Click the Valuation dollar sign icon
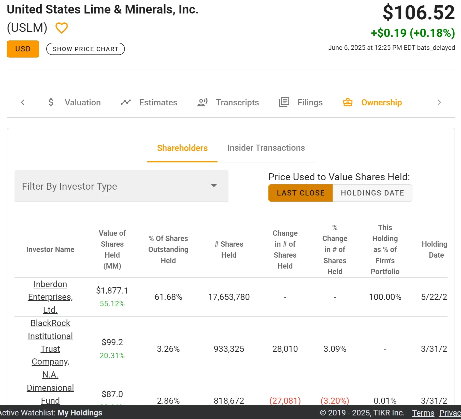The image size is (461, 419). (51, 102)
